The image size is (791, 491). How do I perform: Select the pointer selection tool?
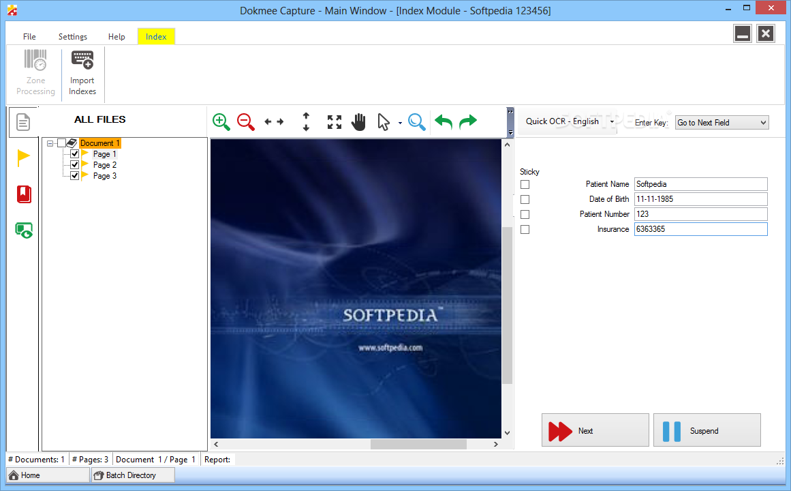pos(384,122)
